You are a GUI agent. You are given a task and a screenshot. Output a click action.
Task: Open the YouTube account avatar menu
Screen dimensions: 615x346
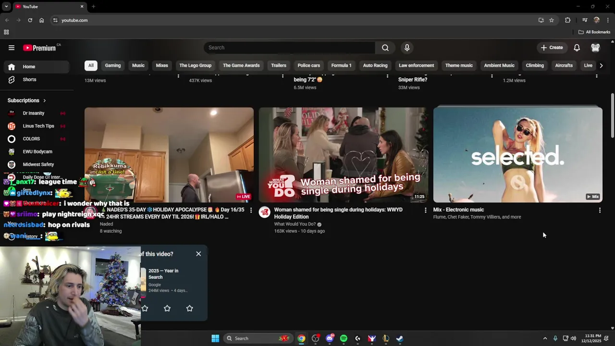(595, 48)
